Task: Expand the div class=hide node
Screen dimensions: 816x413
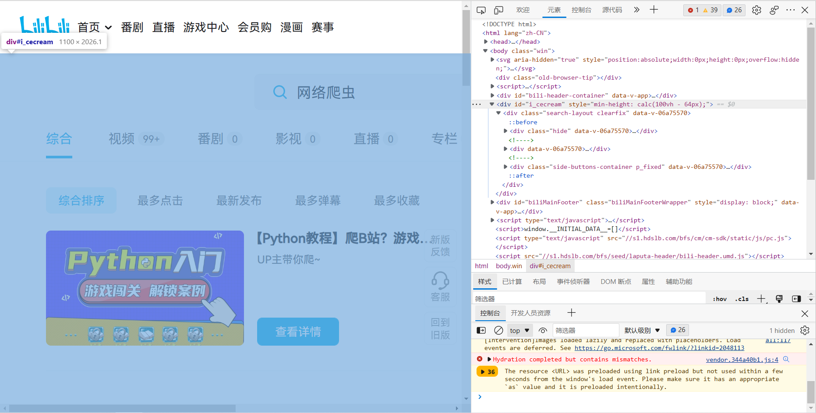Action: click(505, 131)
